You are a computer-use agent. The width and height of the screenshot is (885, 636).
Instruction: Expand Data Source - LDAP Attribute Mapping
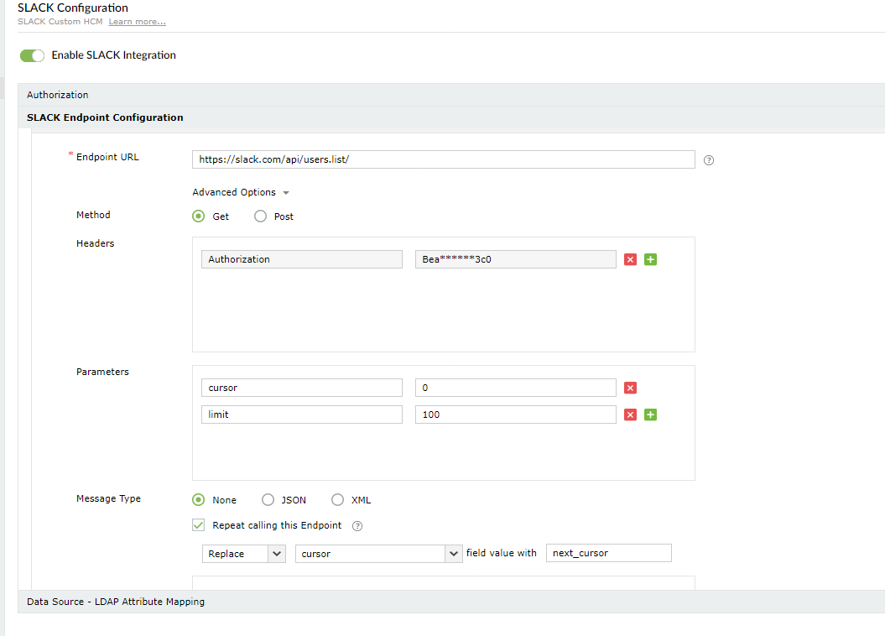coord(116,602)
